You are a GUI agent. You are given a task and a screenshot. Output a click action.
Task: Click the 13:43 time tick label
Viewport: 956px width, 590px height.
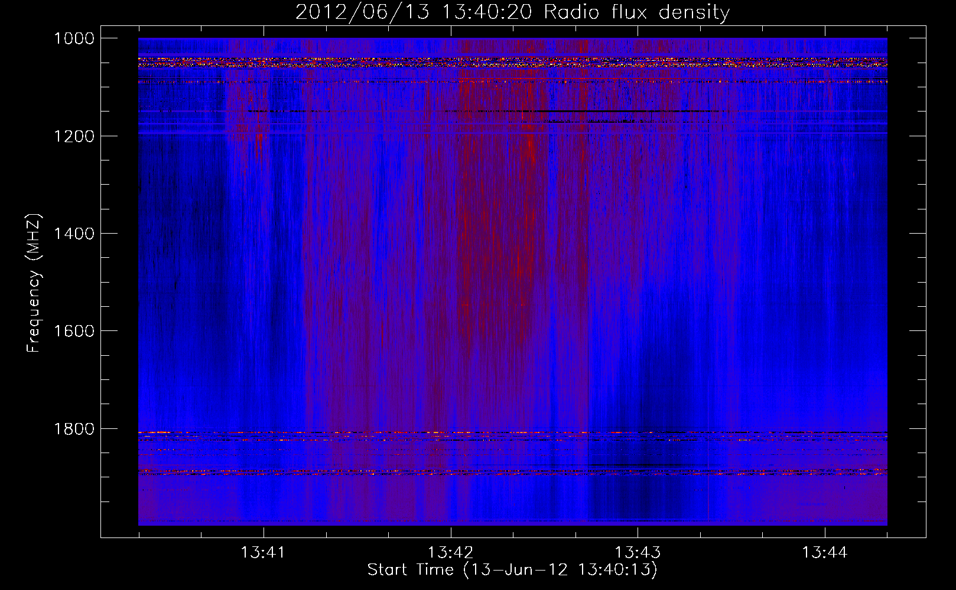tap(638, 553)
